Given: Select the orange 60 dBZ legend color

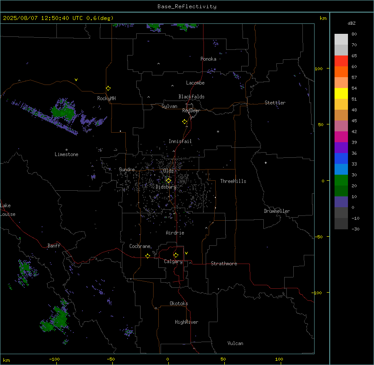Looking at the screenshot, I should (x=341, y=72).
